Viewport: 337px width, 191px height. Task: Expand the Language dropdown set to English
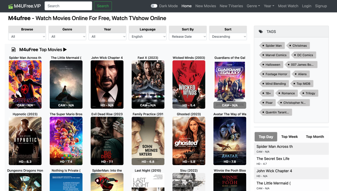[x=147, y=37]
